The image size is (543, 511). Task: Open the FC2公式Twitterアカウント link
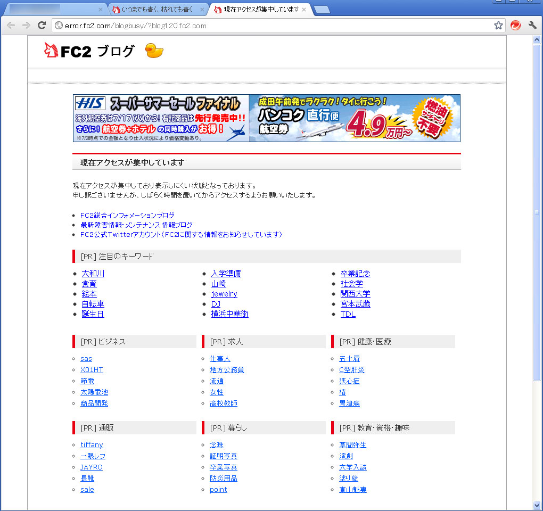pyautogui.click(x=181, y=235)
